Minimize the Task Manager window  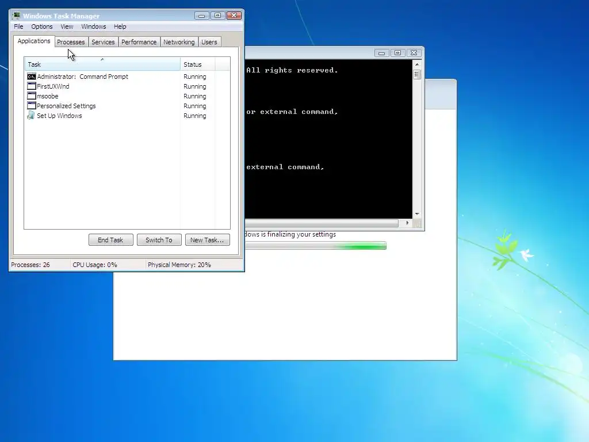(x=202, y=16)
